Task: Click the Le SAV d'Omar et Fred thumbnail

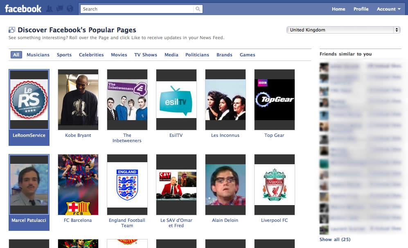Action: [x=176, y=185]
